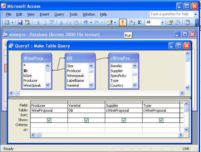This screenshot has height=152, width=201.
Task: Click the cWinePro table header
Action: pyautogui.click(x=124, y=58)
